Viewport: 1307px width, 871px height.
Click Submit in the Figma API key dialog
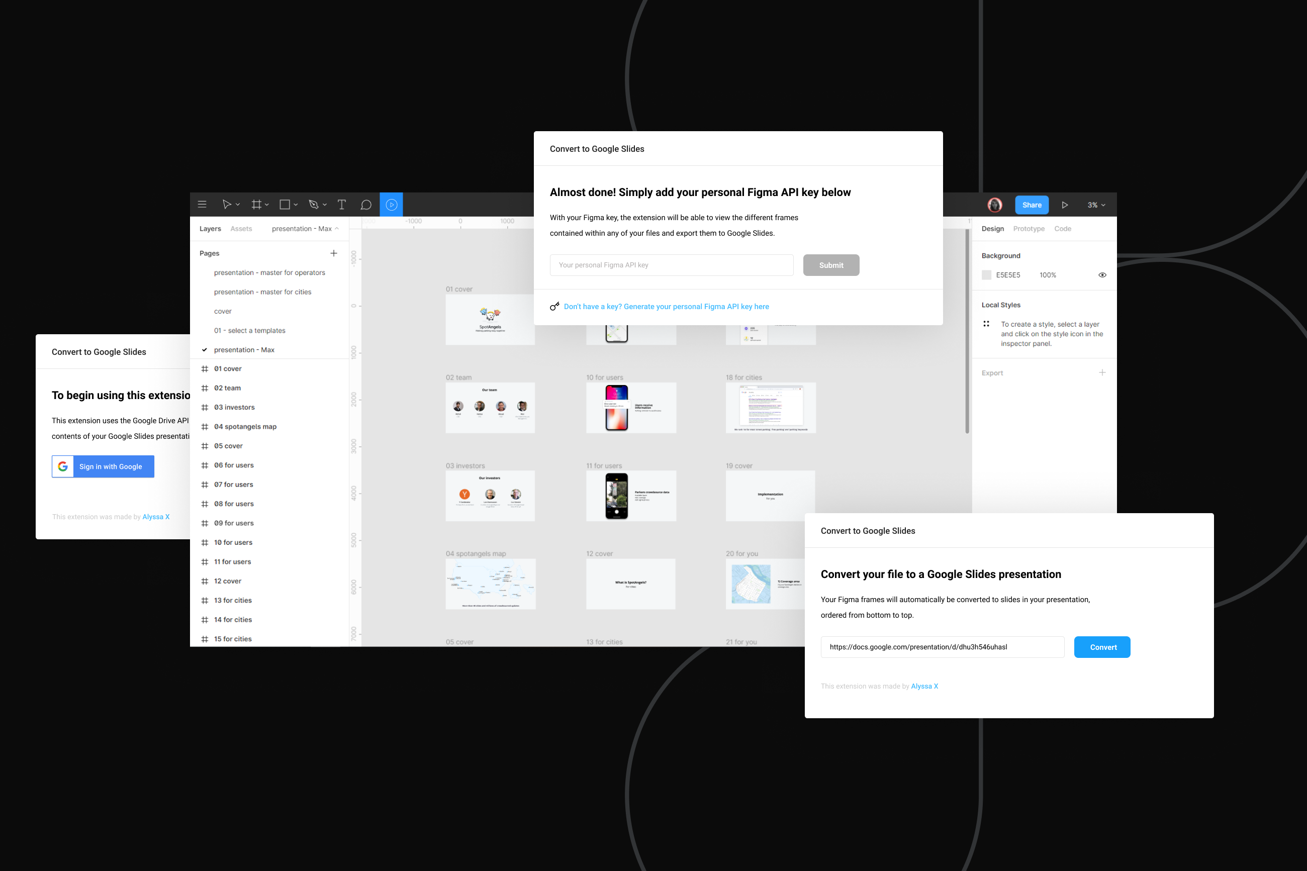831,264
